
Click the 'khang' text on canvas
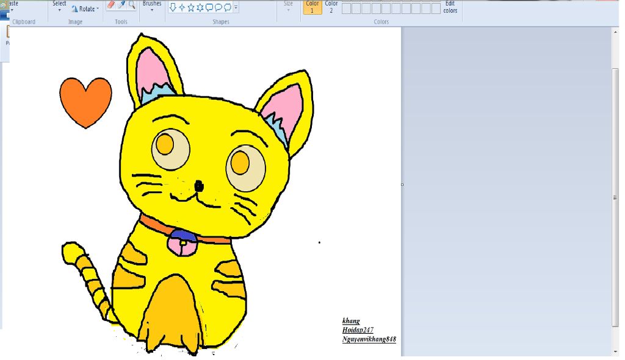351,320
